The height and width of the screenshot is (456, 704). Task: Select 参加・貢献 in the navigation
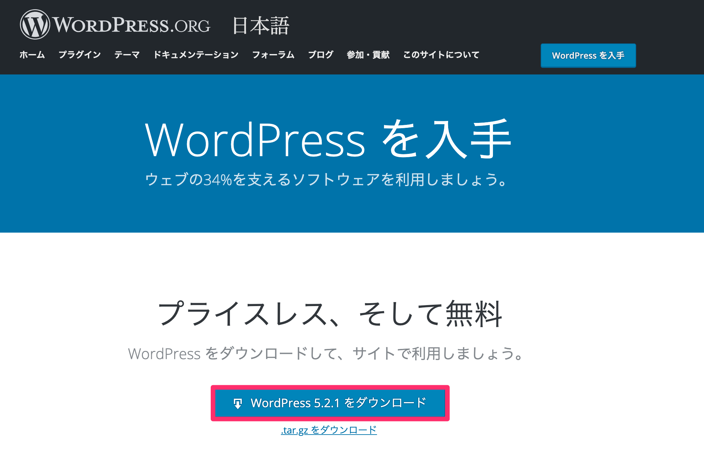[x=368, y=55]
